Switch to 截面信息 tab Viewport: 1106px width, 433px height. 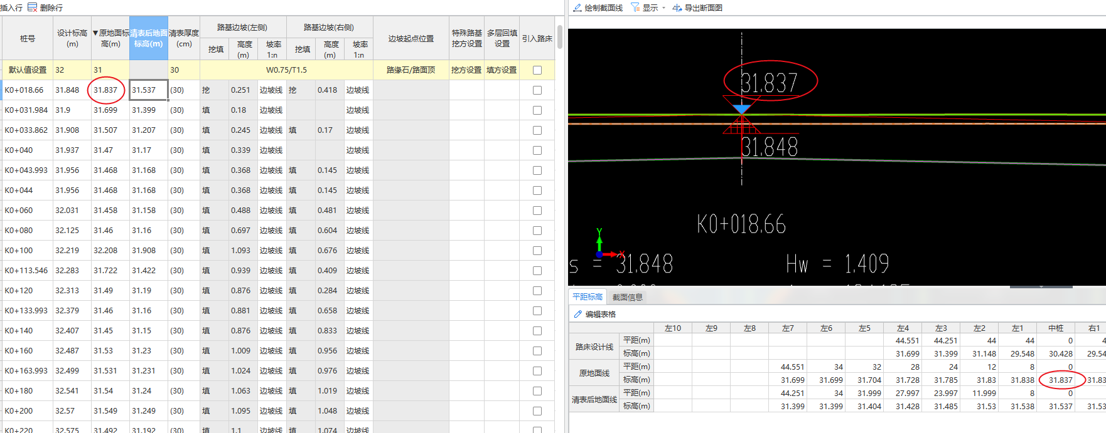click(x=627, y=297)
